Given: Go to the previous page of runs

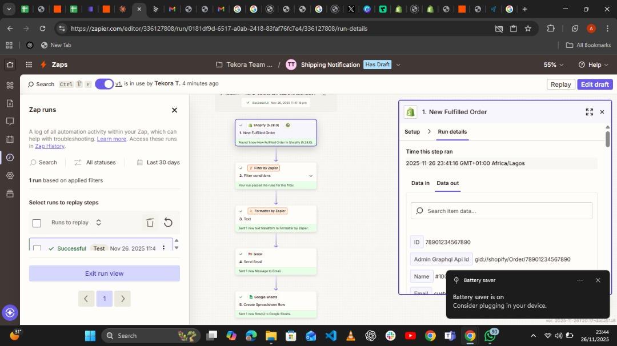Looking at the screenshot, I should [86, 299].
